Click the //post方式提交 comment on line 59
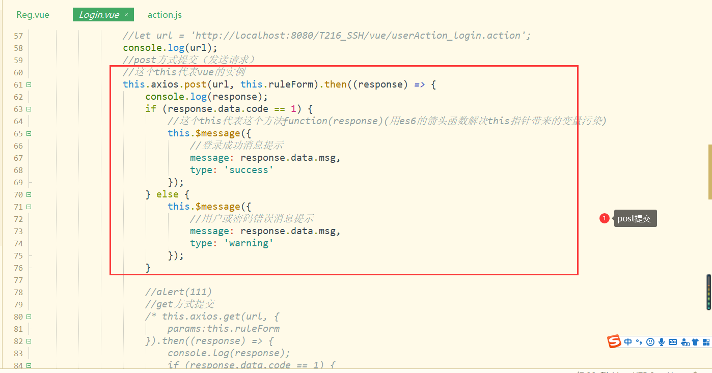The image size is (712, 373). [189, 60]
